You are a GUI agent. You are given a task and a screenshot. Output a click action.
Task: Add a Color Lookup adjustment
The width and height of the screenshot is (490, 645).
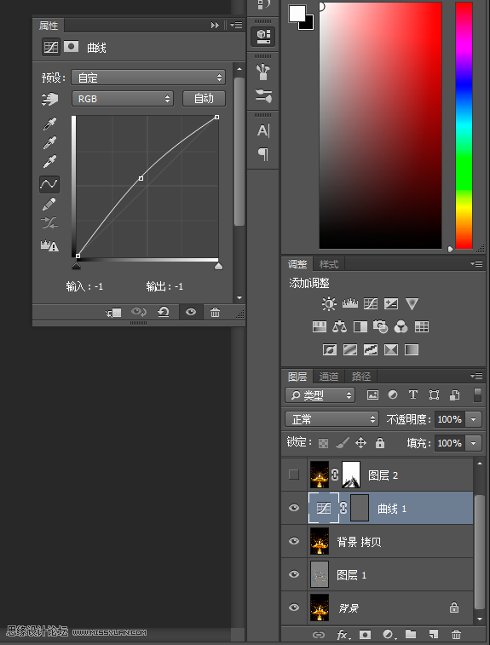[x=422, y=327]
